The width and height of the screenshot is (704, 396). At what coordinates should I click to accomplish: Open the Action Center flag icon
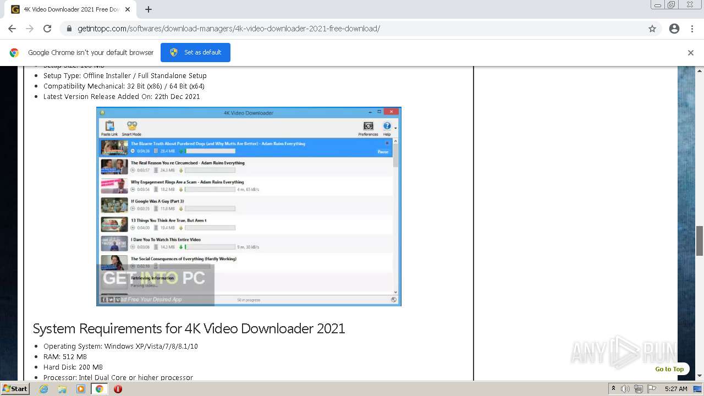(652, 389)
